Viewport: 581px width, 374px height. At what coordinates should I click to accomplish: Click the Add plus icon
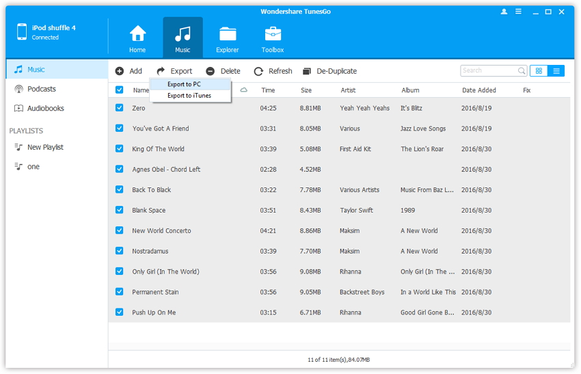[120, 71]
